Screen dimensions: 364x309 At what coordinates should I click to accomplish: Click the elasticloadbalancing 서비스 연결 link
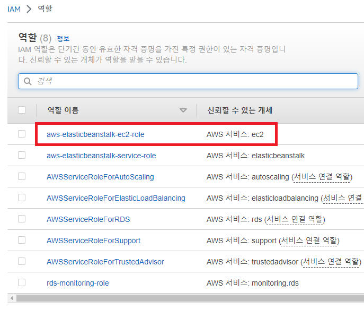tap(343, 198)
